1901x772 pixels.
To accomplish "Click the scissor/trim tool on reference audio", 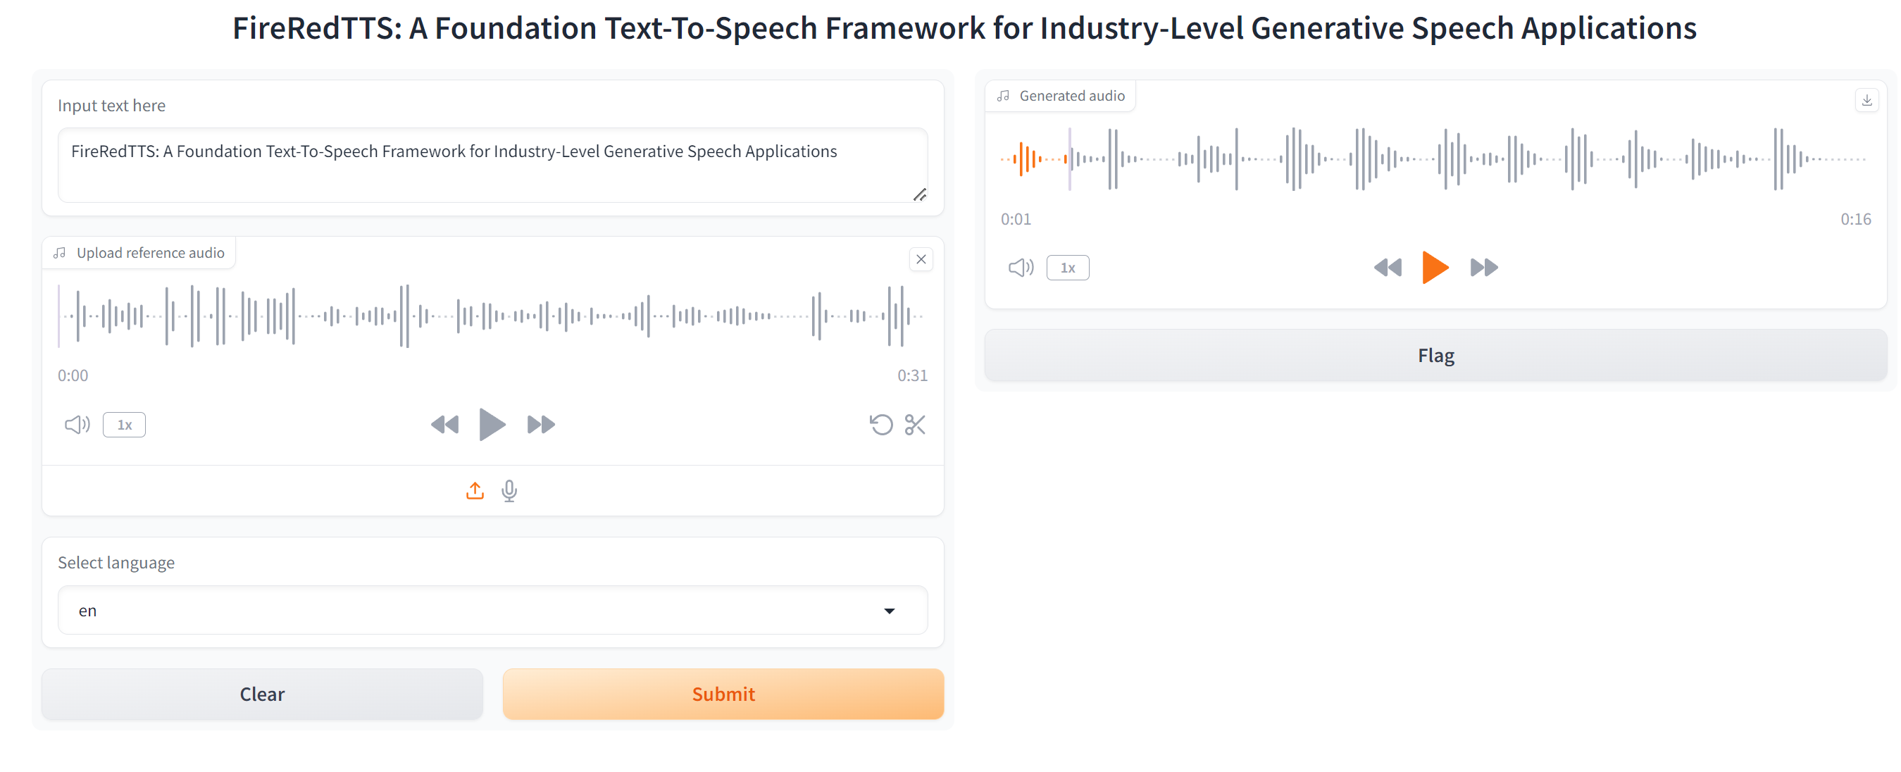I will click(916, 424).
